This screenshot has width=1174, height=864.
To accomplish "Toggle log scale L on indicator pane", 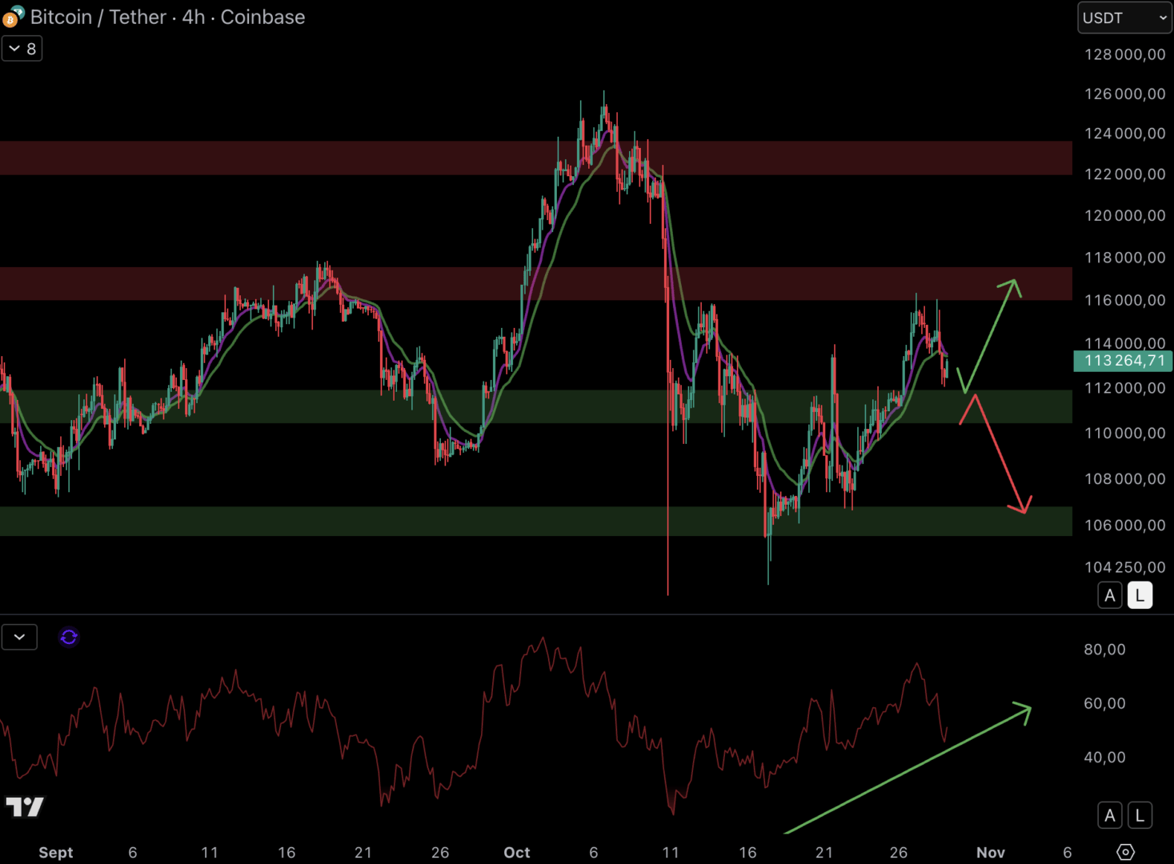I will pos(1140,815).
